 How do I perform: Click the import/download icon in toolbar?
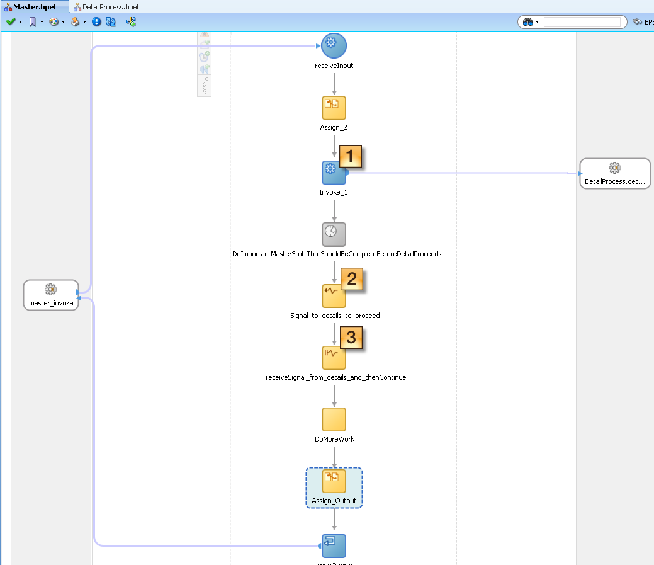tap(76, 21)
